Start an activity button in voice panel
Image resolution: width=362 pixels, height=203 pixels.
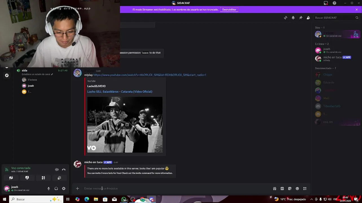point(43,178)
